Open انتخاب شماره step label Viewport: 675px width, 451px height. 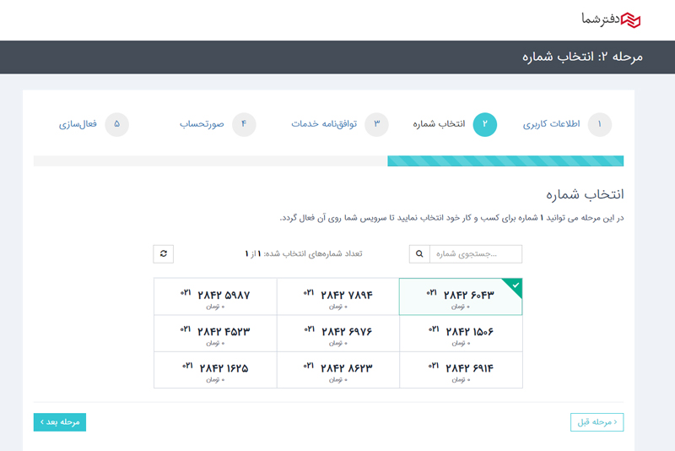pos(439,124)
